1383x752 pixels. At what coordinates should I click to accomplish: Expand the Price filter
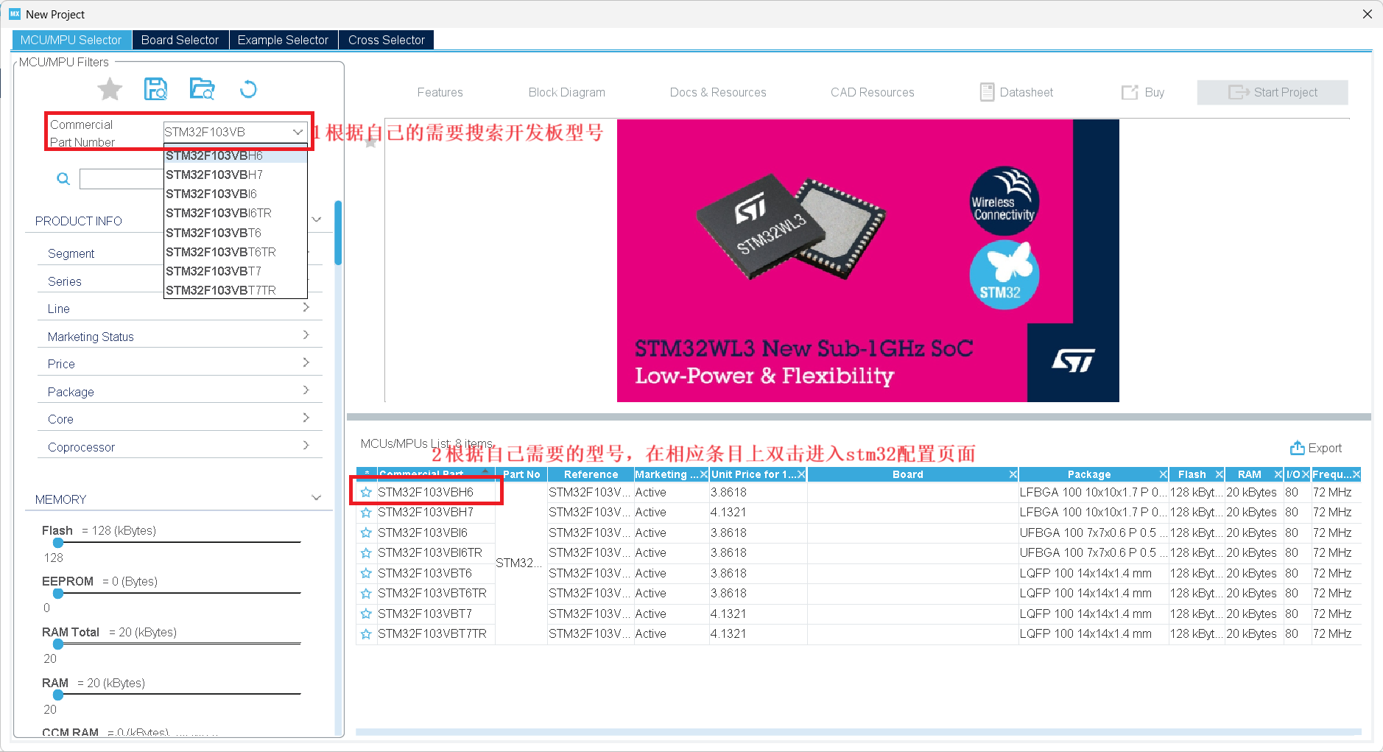click(306, 362)
